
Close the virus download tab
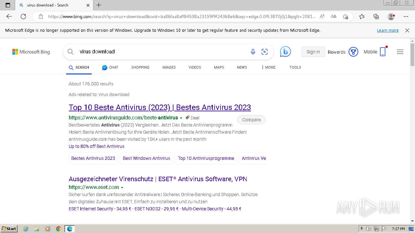pos(88,5)
